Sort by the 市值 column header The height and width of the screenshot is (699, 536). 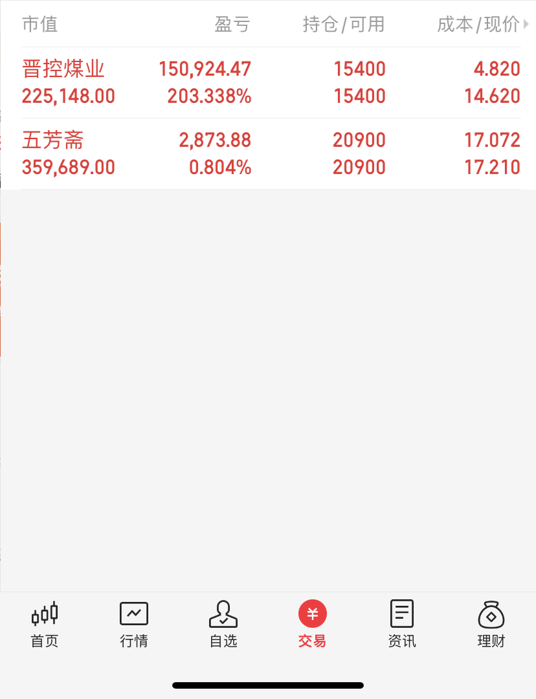pos(39,24)
